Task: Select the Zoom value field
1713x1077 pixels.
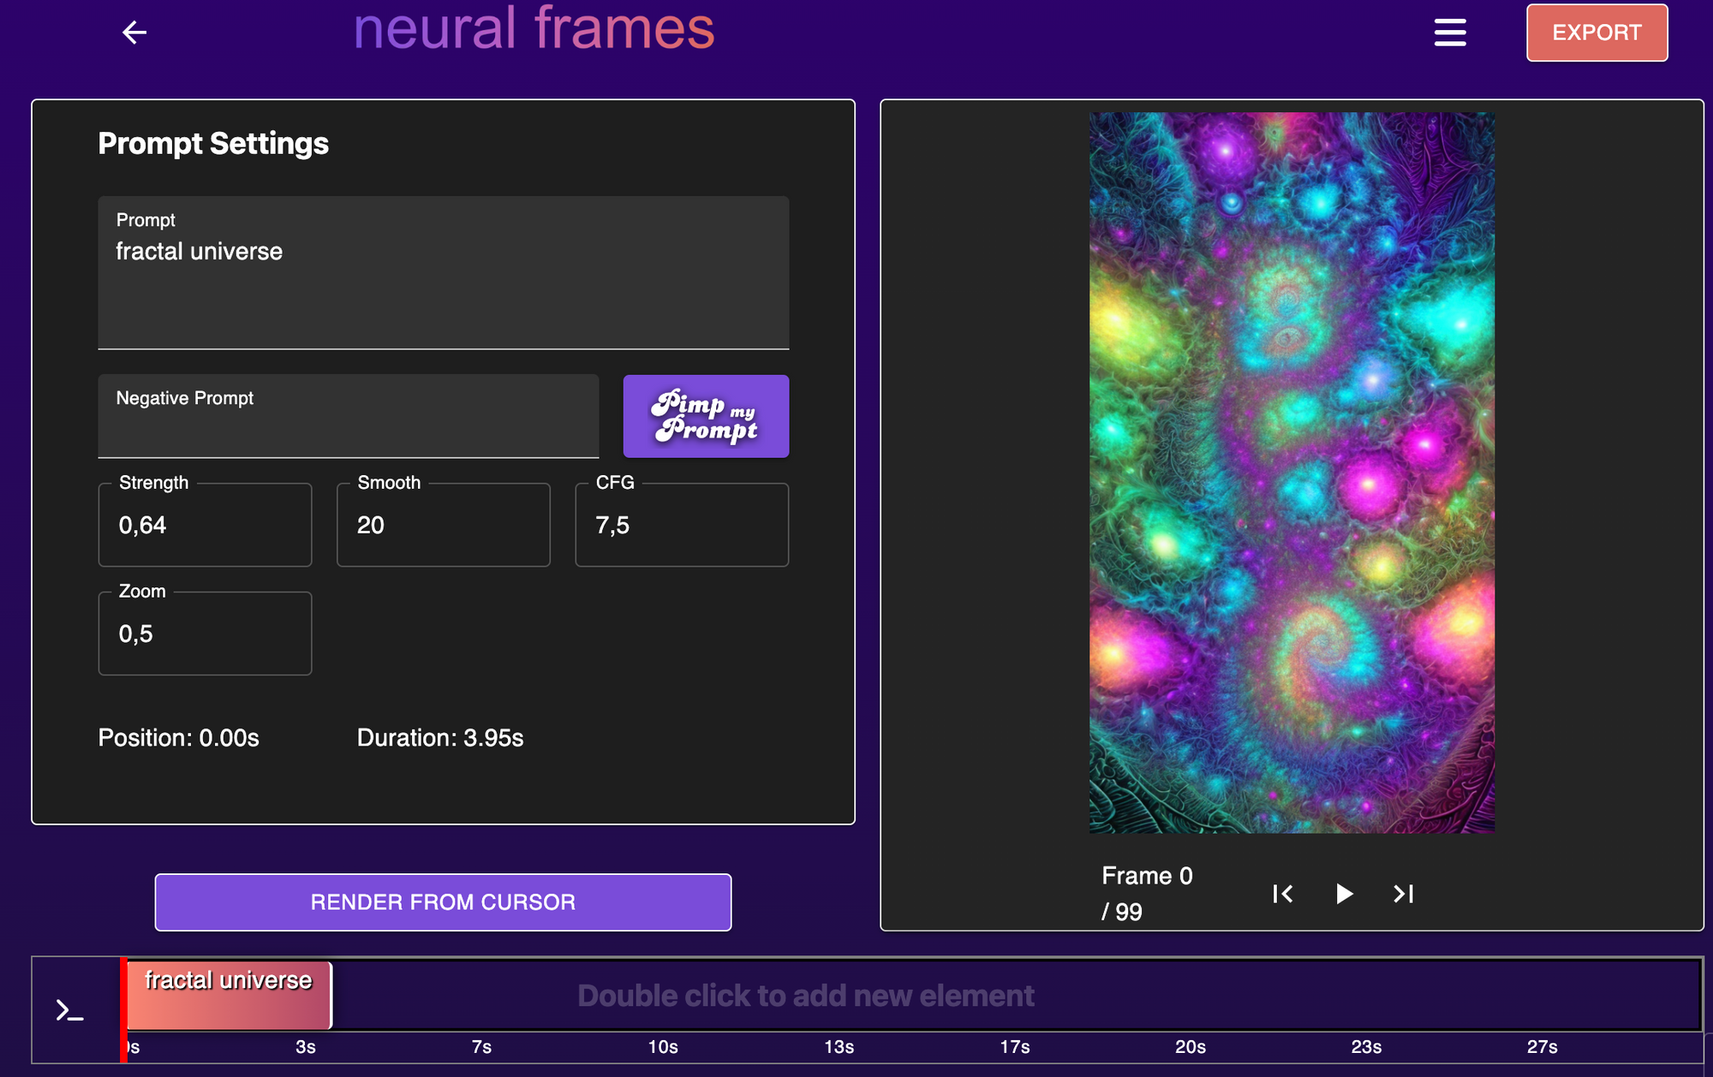Action: pyautogui.click(x=205, y=634)
